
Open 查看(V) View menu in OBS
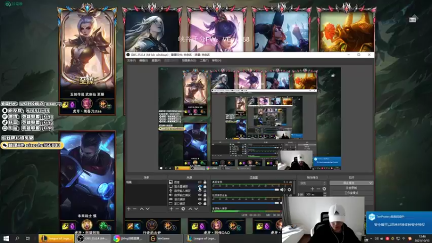156,60
